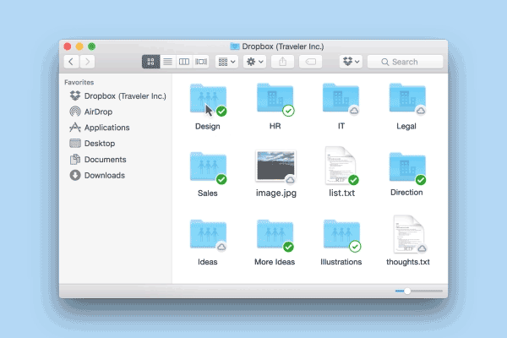Click the Search field
Image resolution: width=507 pixels, height=338 pixels.
(406, 62)
